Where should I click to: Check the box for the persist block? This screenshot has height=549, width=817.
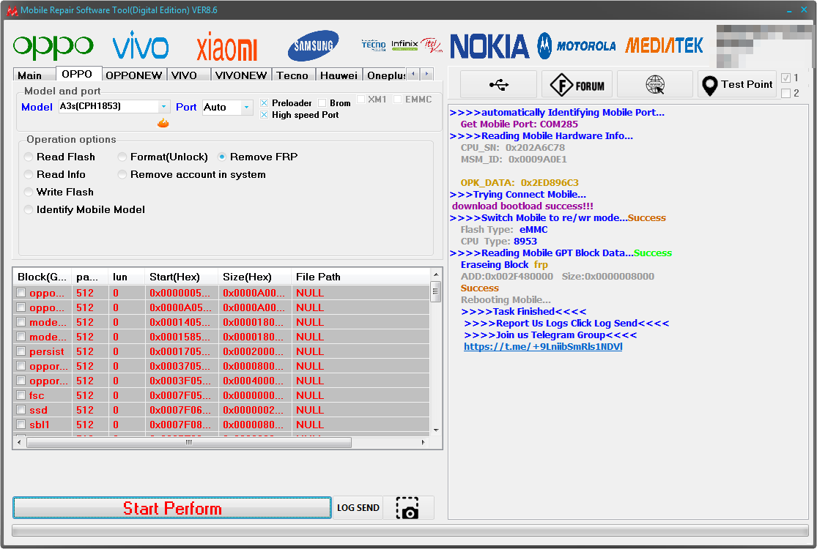[x=21, y=351]
